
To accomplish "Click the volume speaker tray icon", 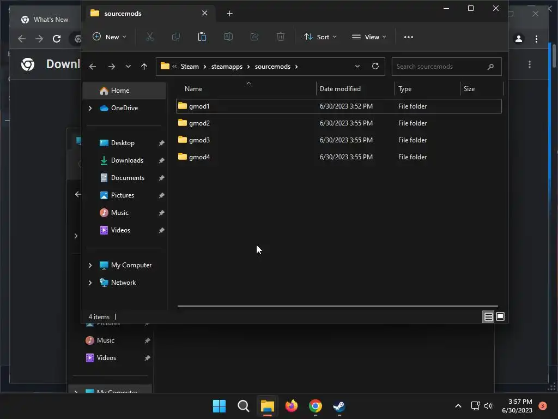I will click(x=488, y=406).
